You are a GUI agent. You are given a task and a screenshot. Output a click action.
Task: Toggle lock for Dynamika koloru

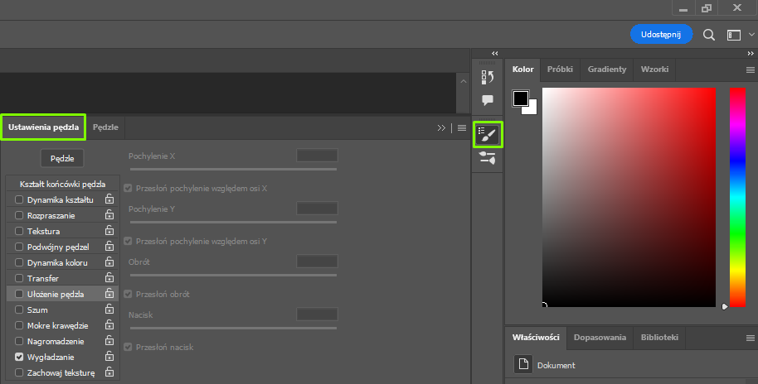coord(109,262)
